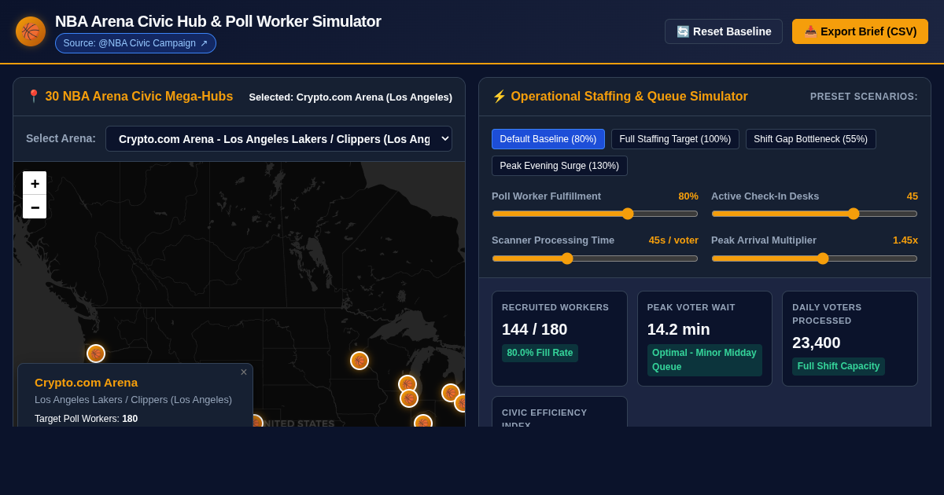Click the 14.2 min peak voter wait value
The width and height of the screenshot is (944, 495).
679,329
